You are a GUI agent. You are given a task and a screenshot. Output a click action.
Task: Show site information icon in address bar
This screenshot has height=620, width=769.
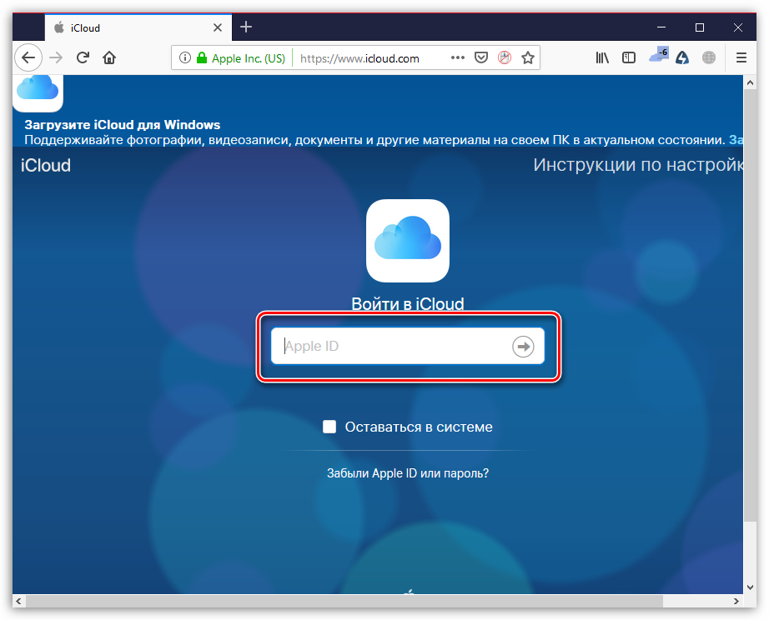pos(185,57)
